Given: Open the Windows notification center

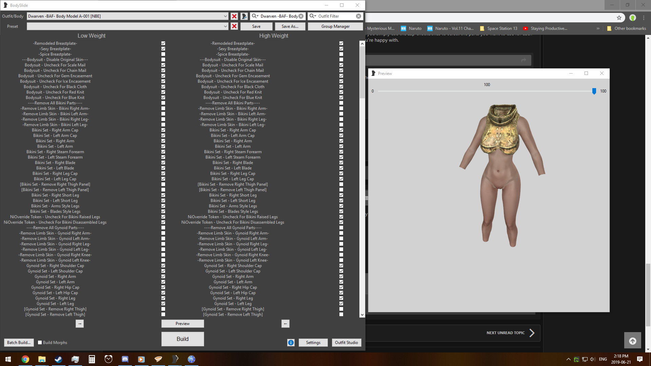Looking at the screenshot, I should coord(640,359).
